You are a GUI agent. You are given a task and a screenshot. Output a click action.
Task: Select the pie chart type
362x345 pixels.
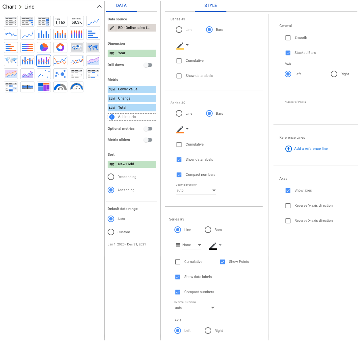[x=44, y=47]
